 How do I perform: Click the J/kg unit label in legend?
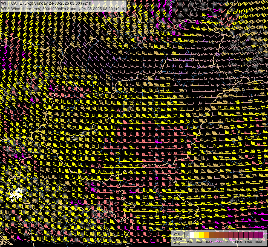click(177, 243)
